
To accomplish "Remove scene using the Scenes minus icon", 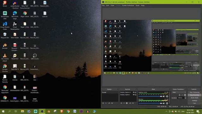I will [106, 103].
